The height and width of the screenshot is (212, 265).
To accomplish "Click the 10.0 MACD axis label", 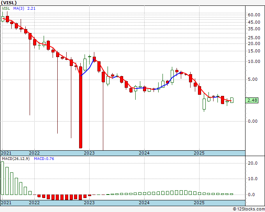I will point(253,179).
